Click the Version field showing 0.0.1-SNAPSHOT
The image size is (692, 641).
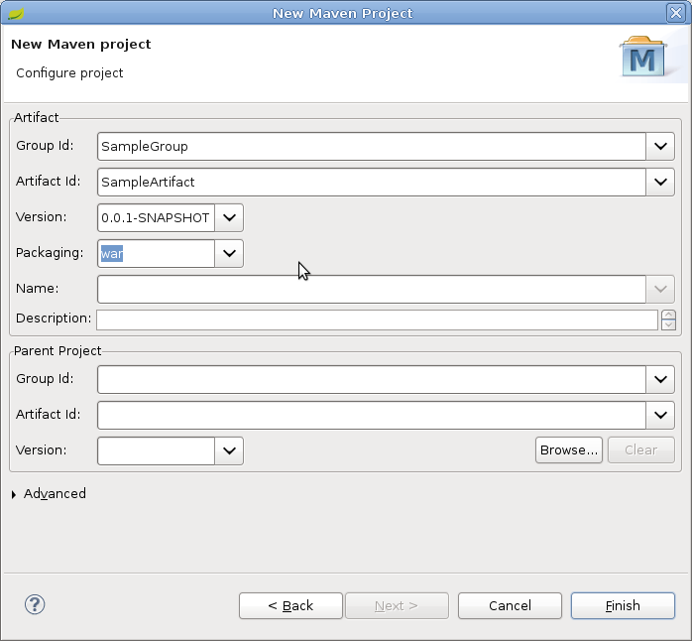pyautogui.click(x=157, y=217)
